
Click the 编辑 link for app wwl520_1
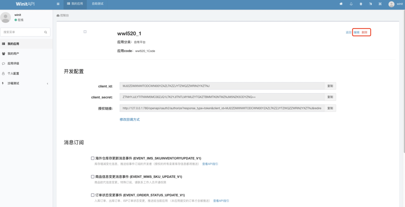click(x=357, y=32)
